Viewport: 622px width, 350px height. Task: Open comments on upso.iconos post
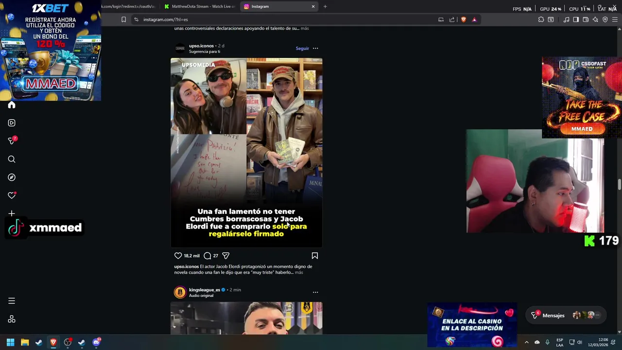point(207,256)
